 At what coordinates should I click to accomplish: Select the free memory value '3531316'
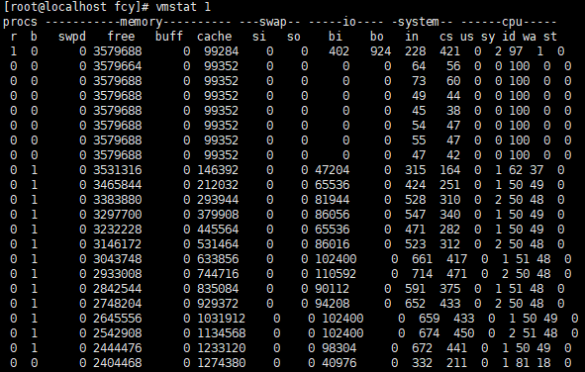click(x=118, y=170)
